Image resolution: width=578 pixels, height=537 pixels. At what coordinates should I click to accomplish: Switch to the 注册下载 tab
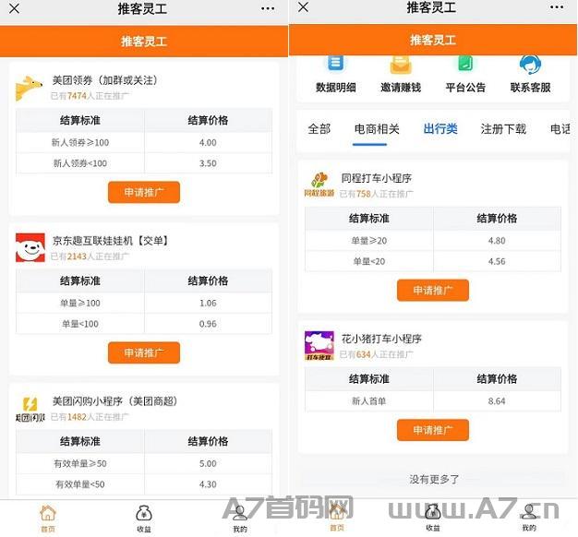[x=503, y=129]
